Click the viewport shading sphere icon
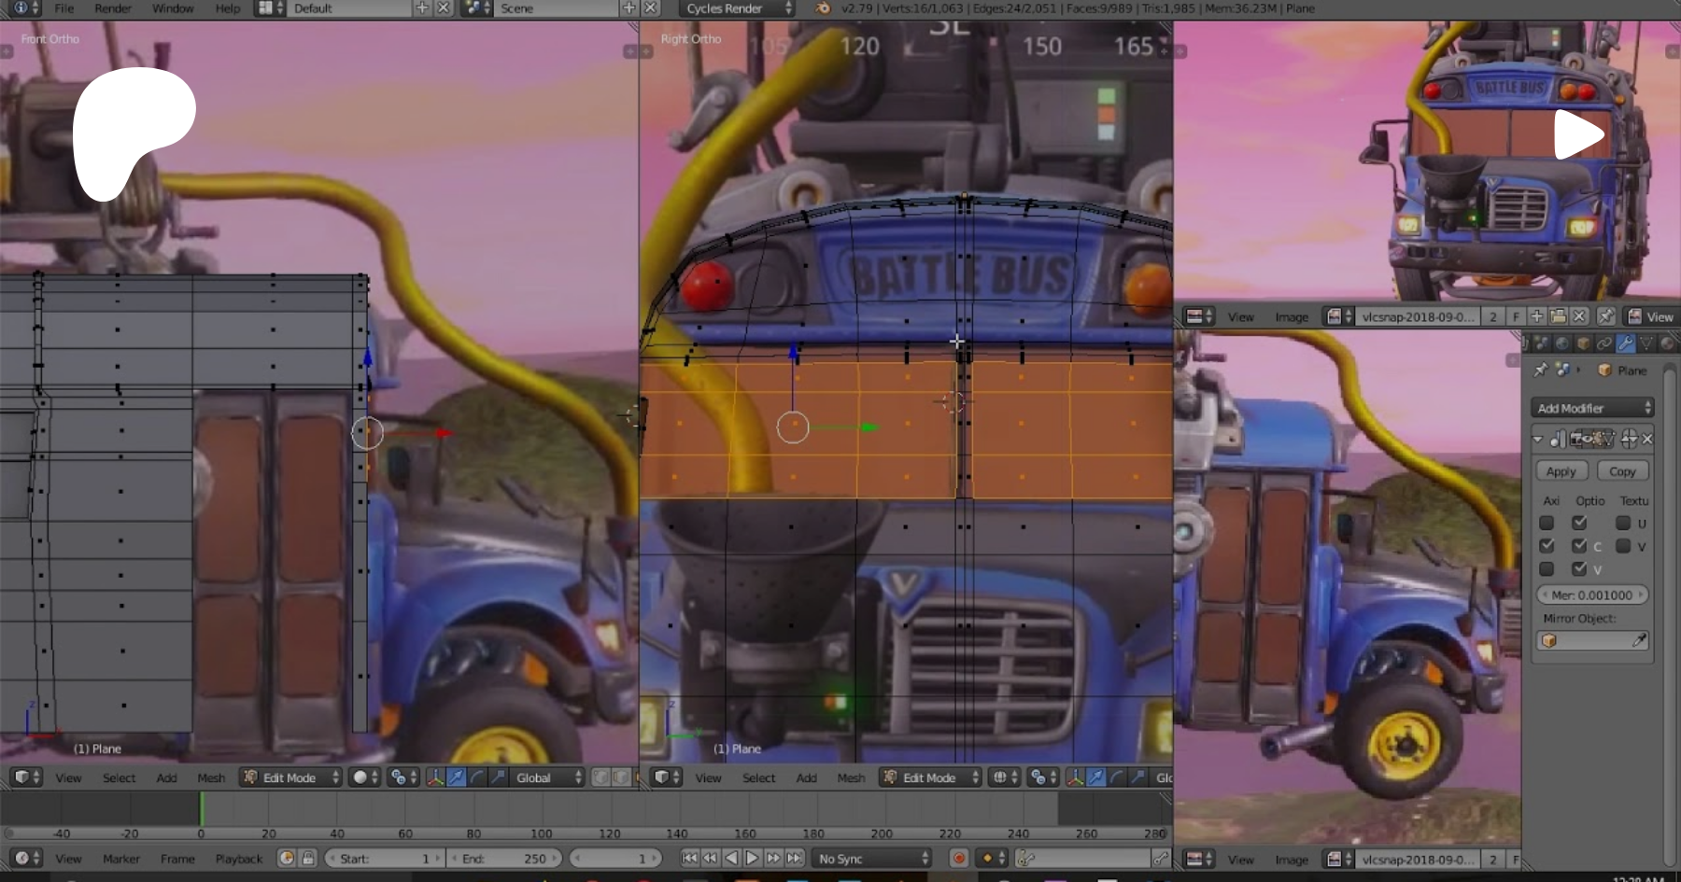The height and width of the screenshot is (882, 1681). (x=360, y=777)
